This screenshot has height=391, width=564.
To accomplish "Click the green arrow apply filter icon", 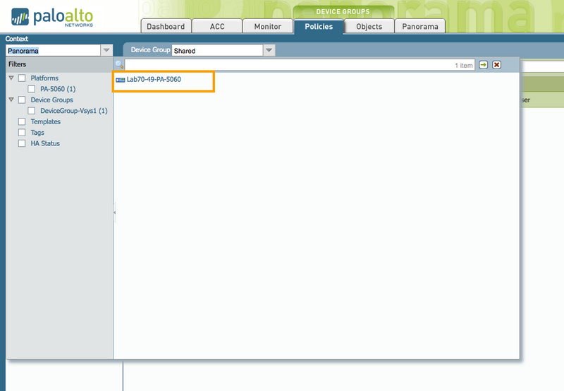I will (x=483, y=65).
